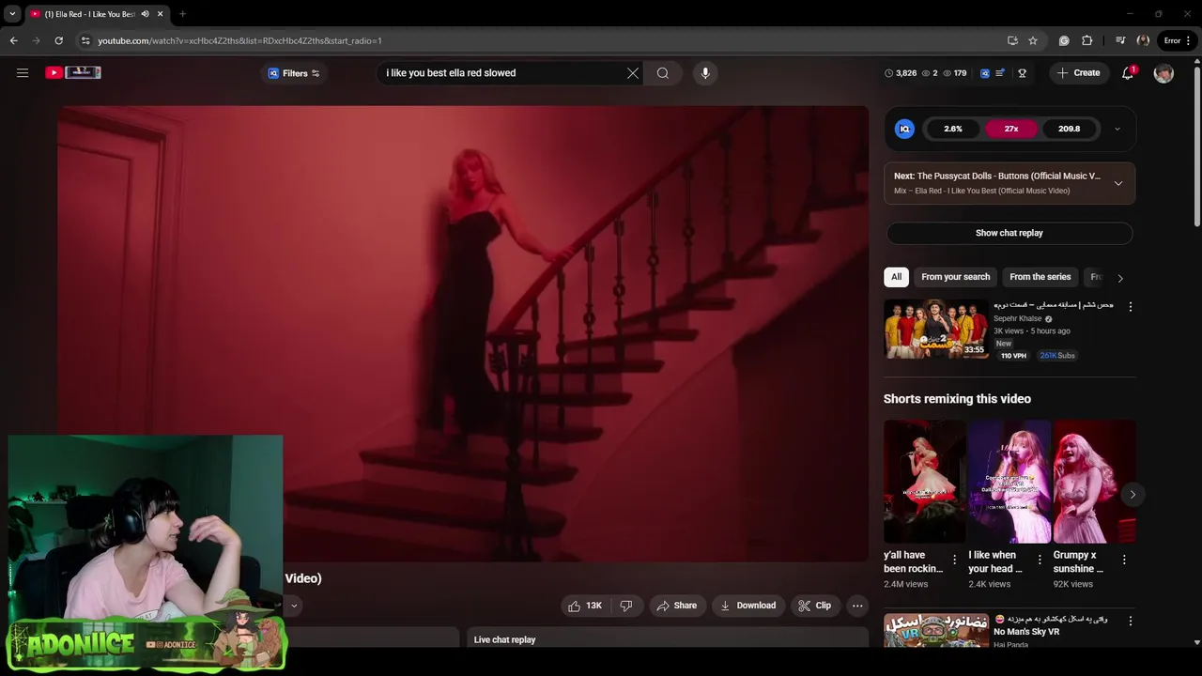Open the vidIQ list icon in header
Screen dimensions: 1202x676
coord(1000,73)
